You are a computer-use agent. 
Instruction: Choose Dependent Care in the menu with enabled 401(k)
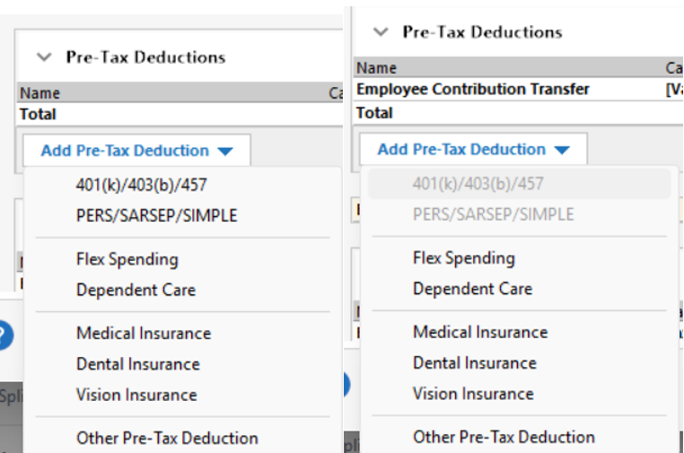pos(136,290)
